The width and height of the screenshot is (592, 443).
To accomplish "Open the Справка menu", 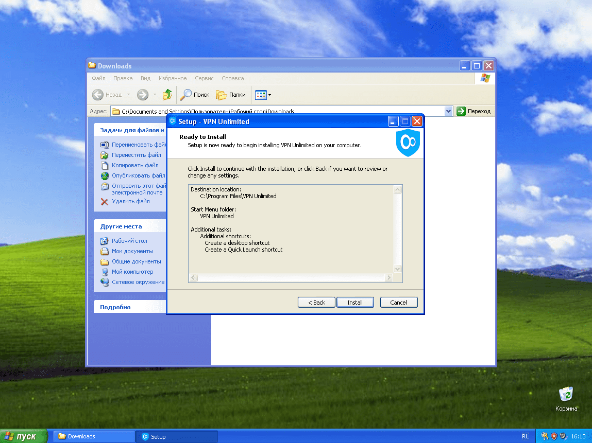I will [x=232, y=78].
